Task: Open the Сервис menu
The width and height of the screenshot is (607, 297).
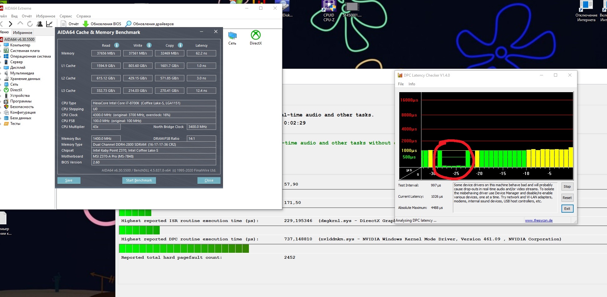Action: point(66,16)
